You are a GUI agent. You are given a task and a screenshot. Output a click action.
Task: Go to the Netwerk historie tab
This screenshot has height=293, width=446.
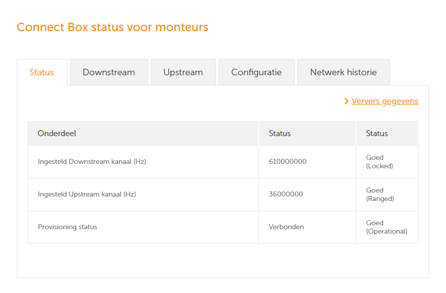(x=343, y=72)
